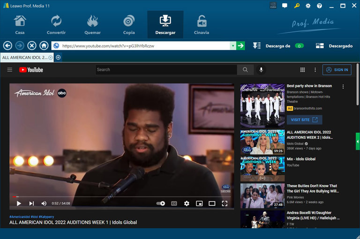Switch to theater mode
Image resolution: width=360 pixels, height=239 pixels.
tap(212, 203)
